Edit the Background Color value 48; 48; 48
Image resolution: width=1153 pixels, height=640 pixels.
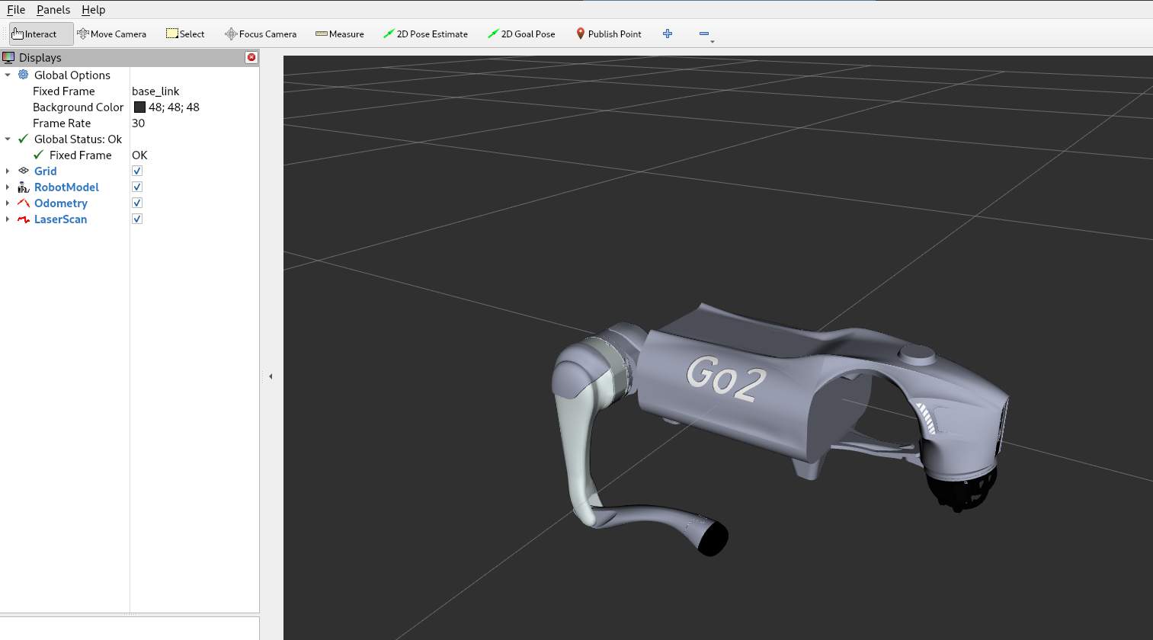tap(174, 107)
